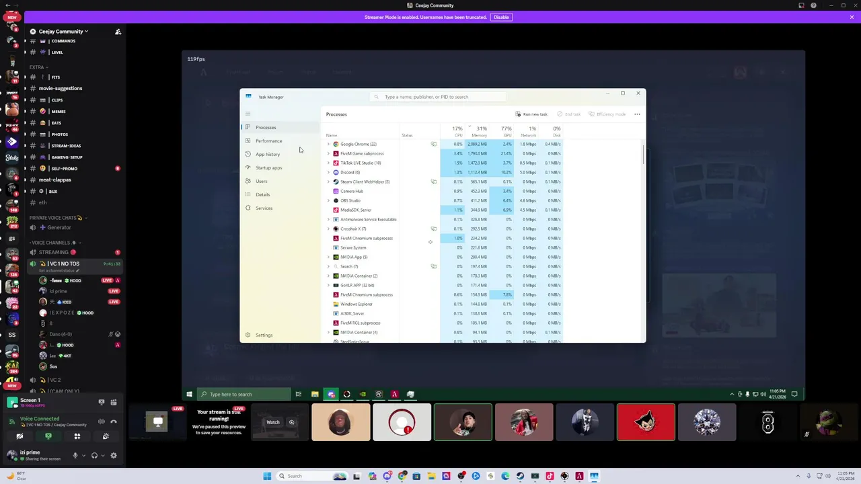This screenshot has height=484, width=861.
Task: Open the Windows Start menu on taskbar
Action: click(x=267, y=476)
